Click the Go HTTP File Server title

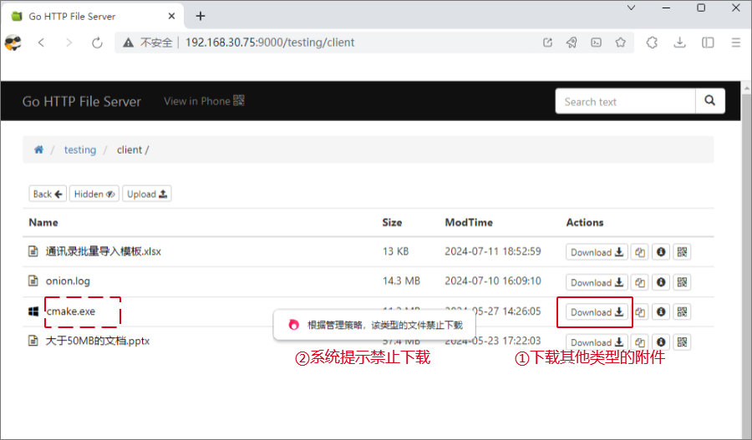click(x=82, y=102)
